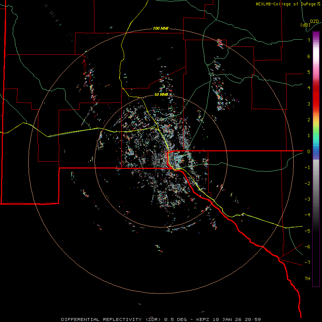Click the [dB] unit label
The width and height of the screenshot is (322, 322).
click(306, 25)
